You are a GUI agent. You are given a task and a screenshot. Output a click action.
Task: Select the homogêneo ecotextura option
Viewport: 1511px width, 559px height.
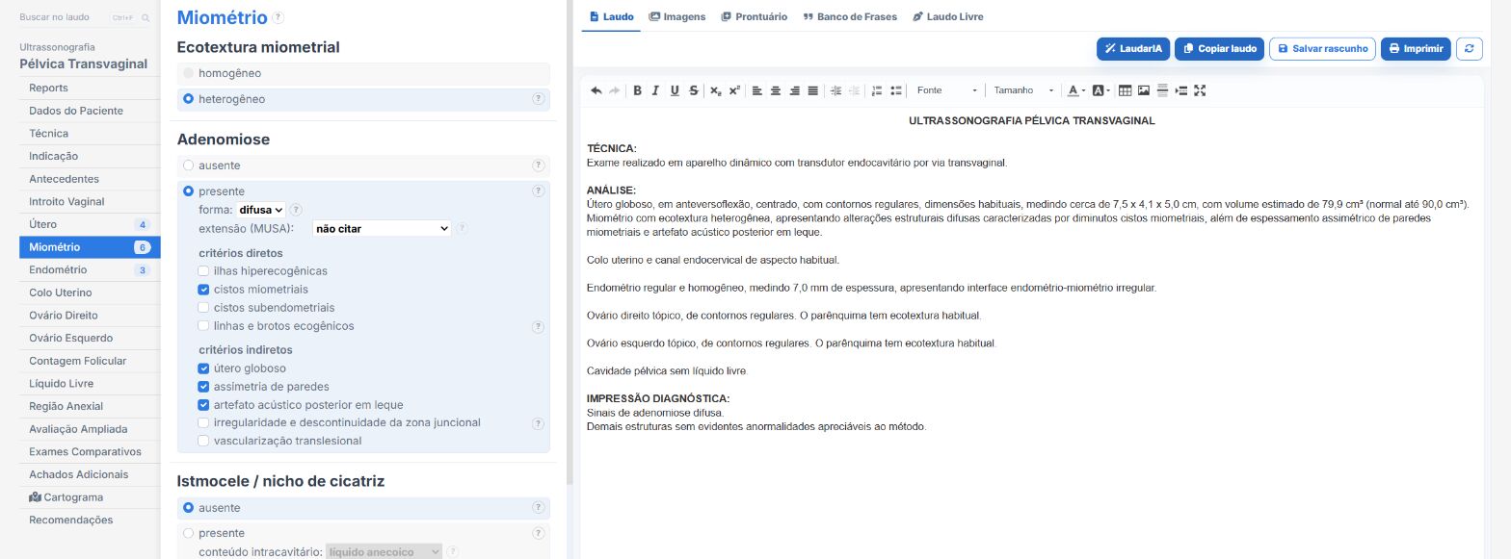(189, 73)
